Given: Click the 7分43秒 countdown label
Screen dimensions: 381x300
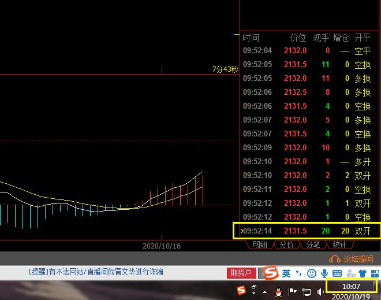Looking at the screenshot, I should click(x=225, y=69).
